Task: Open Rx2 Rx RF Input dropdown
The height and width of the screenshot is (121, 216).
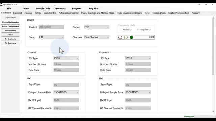Action: [x=138, y=100]
